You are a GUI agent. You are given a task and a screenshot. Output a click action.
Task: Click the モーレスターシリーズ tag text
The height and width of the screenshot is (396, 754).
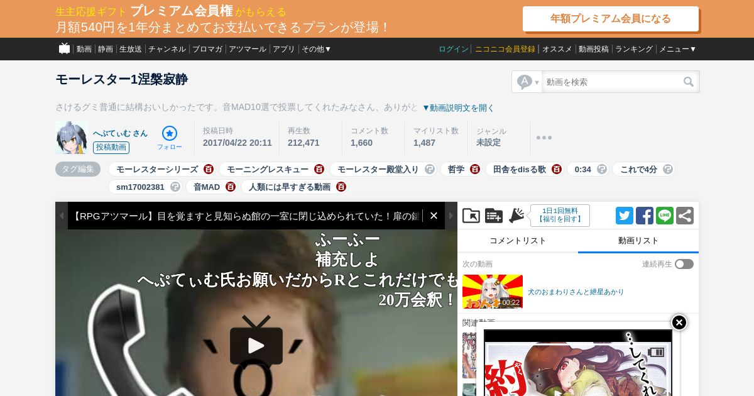tap(157, 169)
